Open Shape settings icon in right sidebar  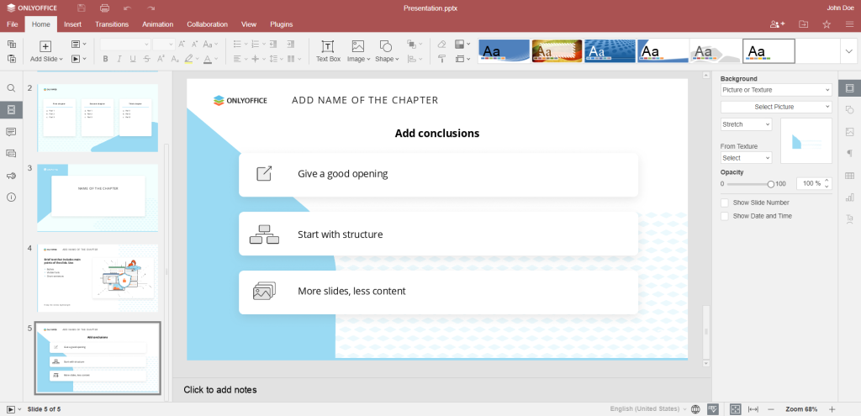849,110
